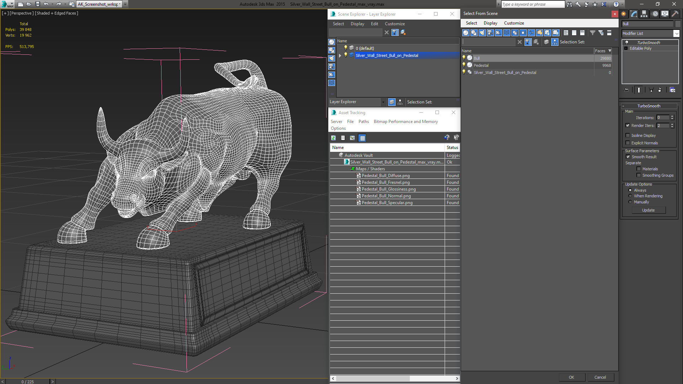Open the Modifier List dropdown
683x384 pixels.
coord(676,33)
